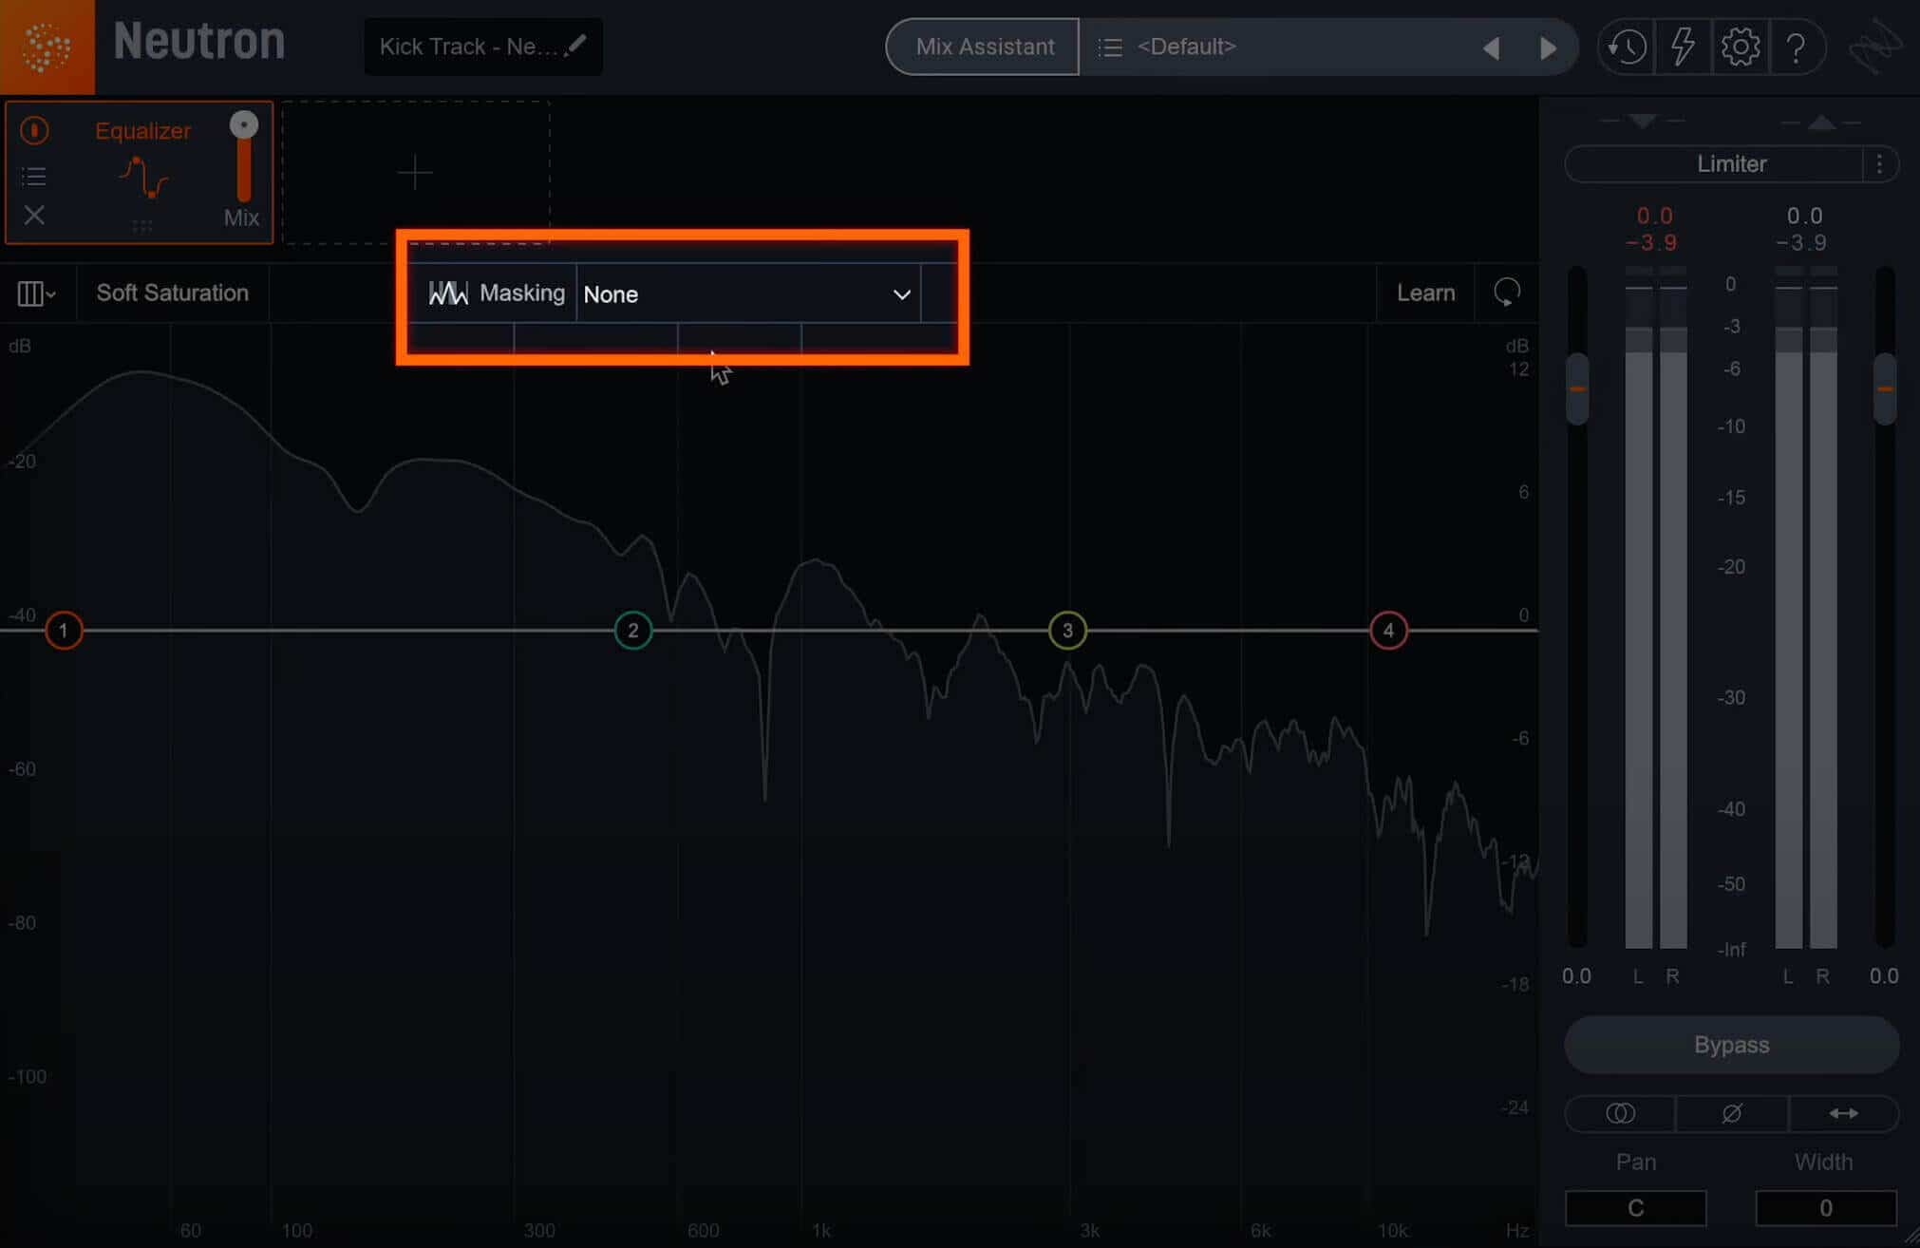Click the output gain slider handle
1920x1248 pixels.
[1885, 388]
